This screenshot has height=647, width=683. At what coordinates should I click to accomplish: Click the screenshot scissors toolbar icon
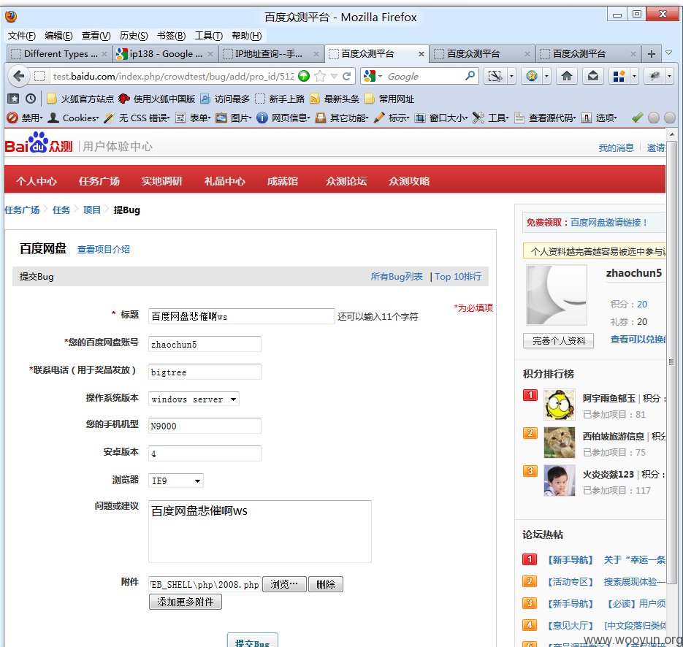(495, 76)
